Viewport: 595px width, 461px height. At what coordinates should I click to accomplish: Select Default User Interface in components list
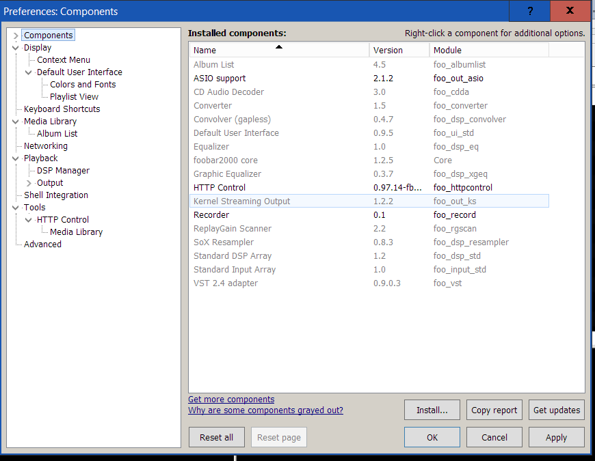369,133
